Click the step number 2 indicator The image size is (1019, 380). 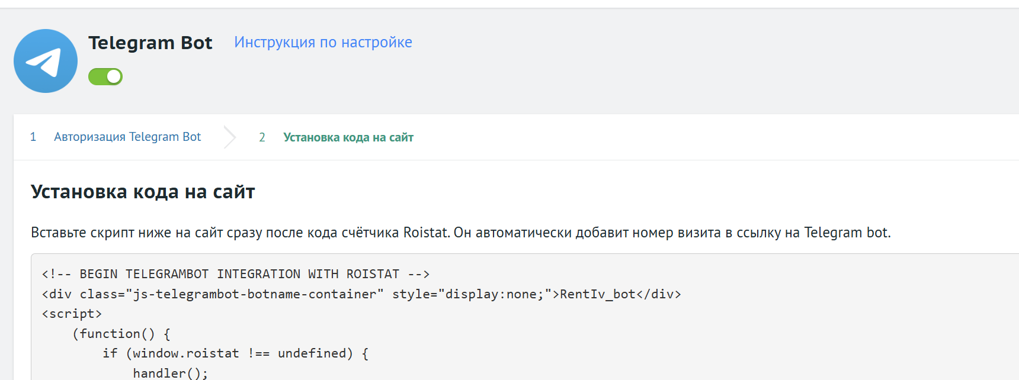(262, 137)
